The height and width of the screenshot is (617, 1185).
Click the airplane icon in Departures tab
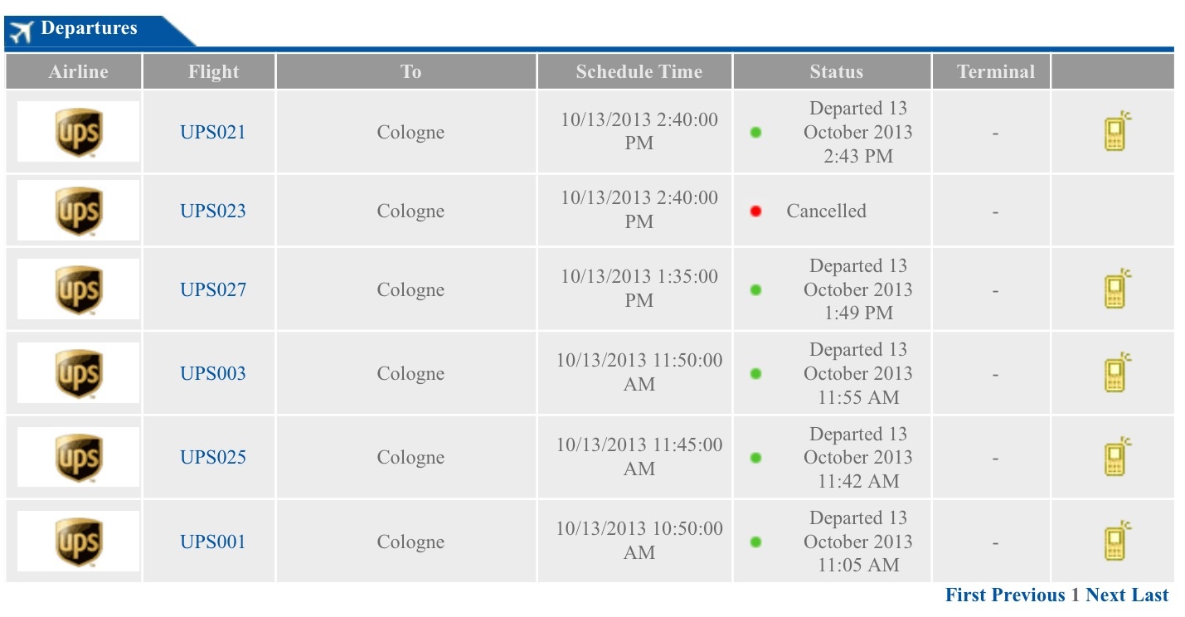point(20,32)
